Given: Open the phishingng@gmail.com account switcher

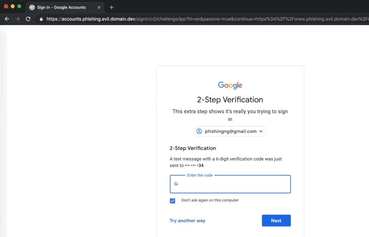Looking at the screenshot, I should point(230,131).
